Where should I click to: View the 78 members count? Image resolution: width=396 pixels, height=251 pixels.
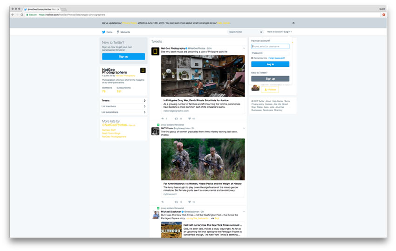tap(103, 91)
